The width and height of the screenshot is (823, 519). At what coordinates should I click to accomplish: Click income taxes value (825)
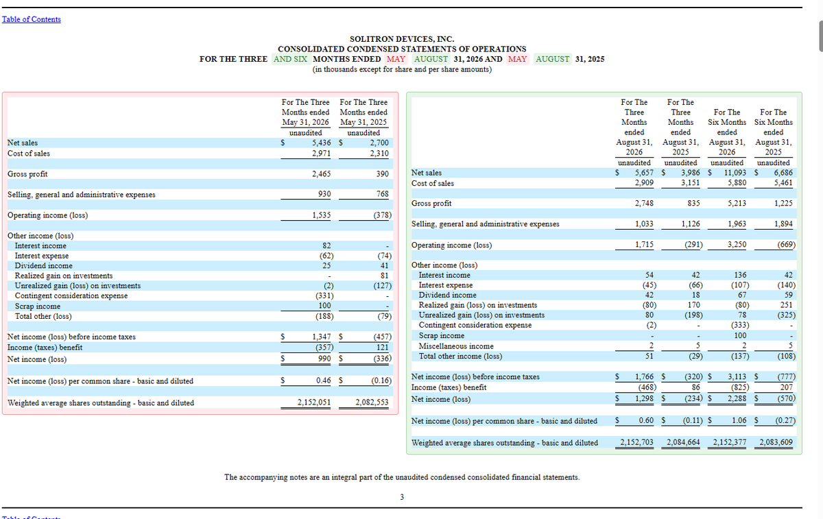click(739, 387)
